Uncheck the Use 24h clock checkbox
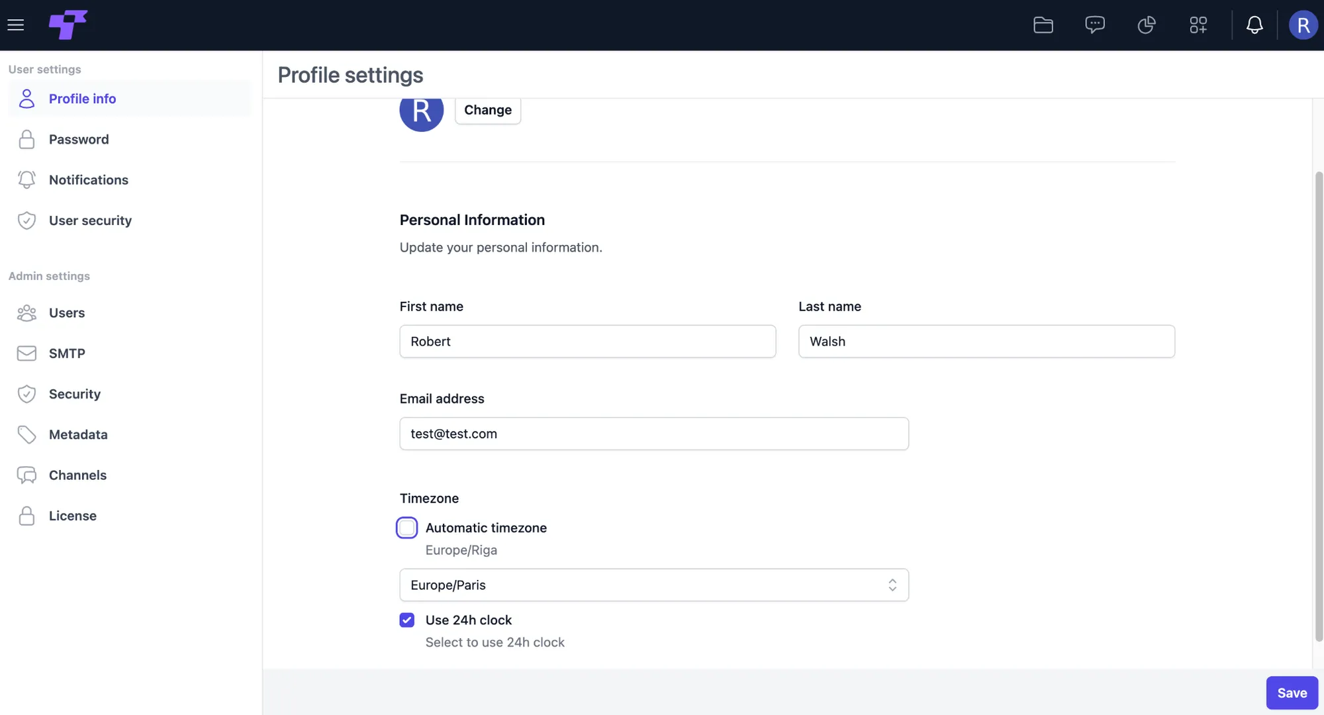Screen dimensions: 1324x715 click(406, 620)
